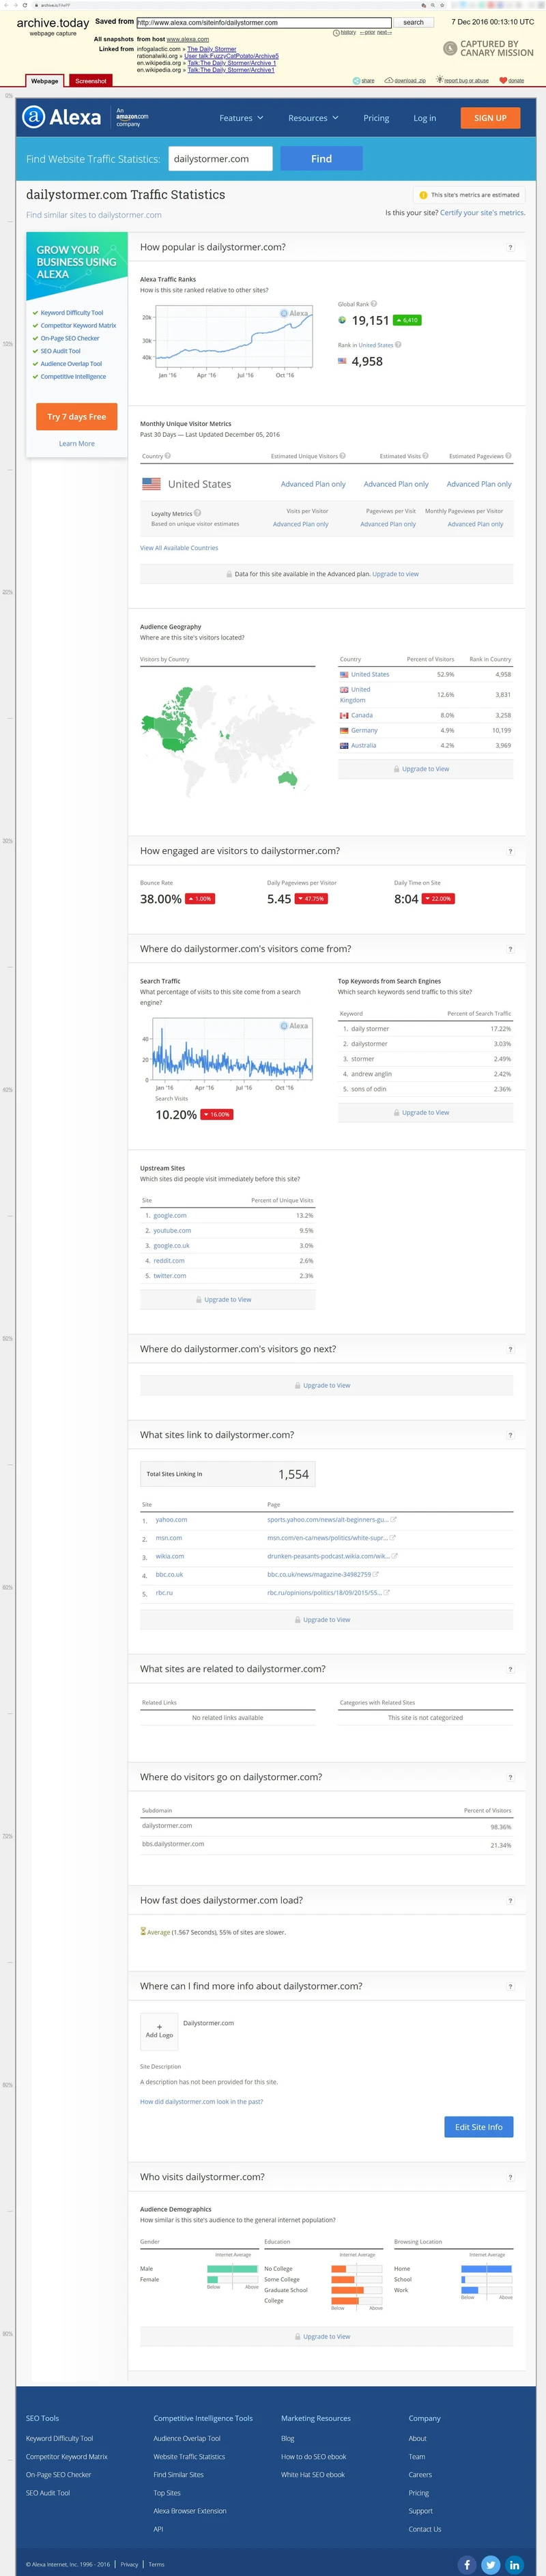Click the info icon next to Estimated Pageviews
This screenshot has width=546, height=2576.
pos(509,456)
